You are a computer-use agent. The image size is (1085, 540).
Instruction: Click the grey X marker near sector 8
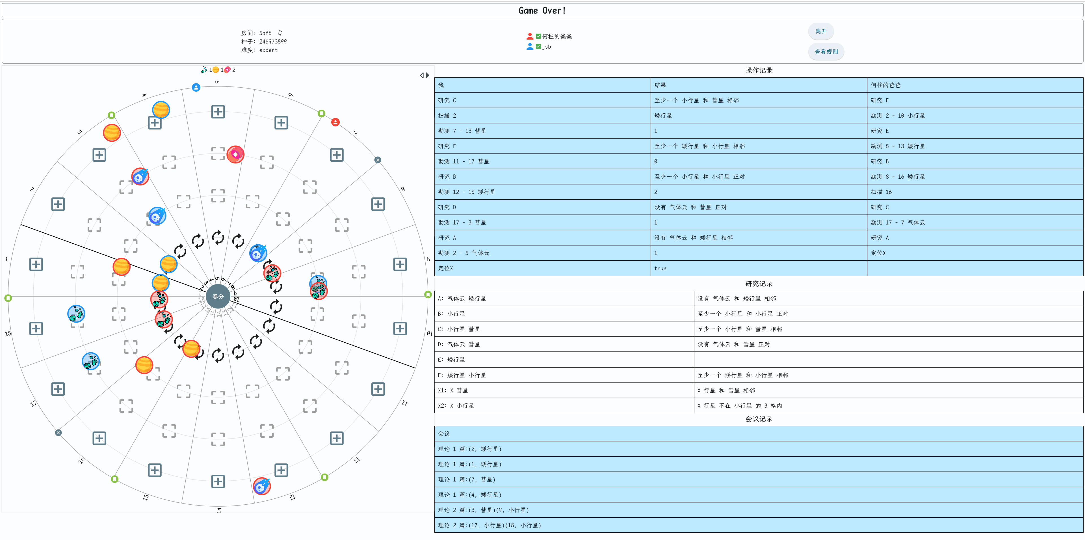378,160
